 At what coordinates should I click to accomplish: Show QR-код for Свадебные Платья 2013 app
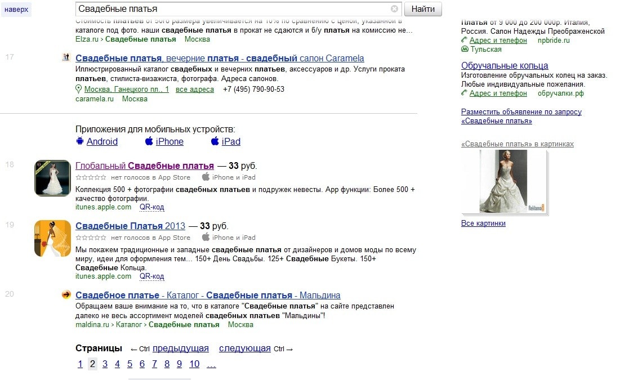point(152,276)
